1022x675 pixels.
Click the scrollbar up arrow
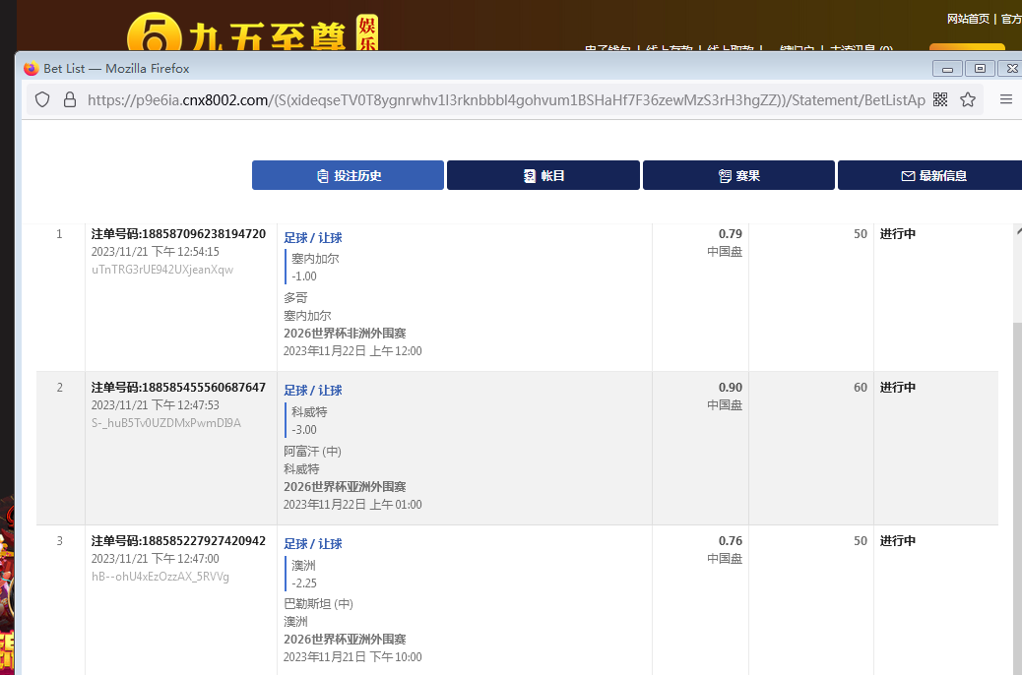[x=1018, y=231]
